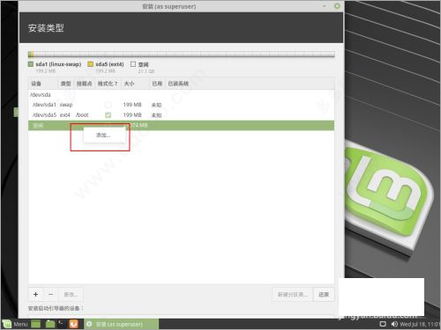Click the 安装类型 heading
This screenshot has height=330, width=441.
[x=46, y=28]
